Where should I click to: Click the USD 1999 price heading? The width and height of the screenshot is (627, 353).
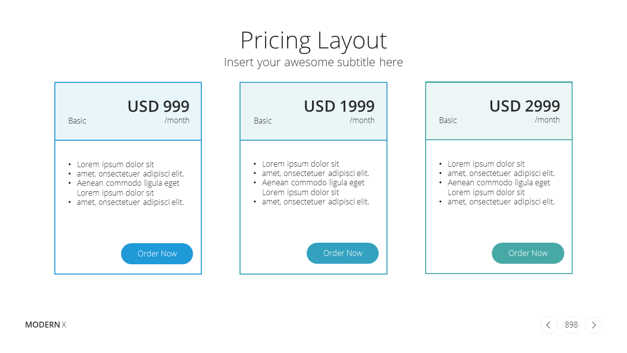pos(339,106)
